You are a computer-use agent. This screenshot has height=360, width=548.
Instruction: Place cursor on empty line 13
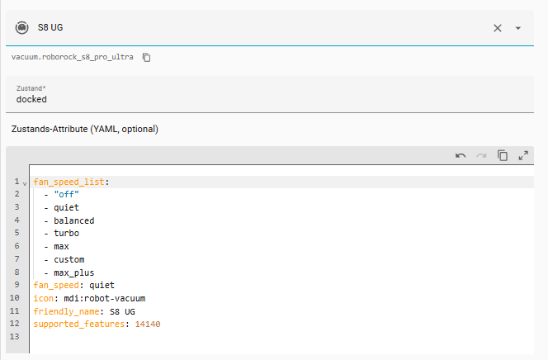[165, 337]
